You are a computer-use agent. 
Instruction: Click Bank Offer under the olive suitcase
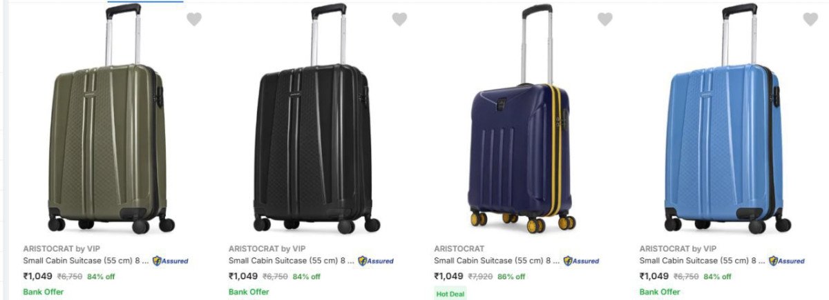tap(44, 292)
